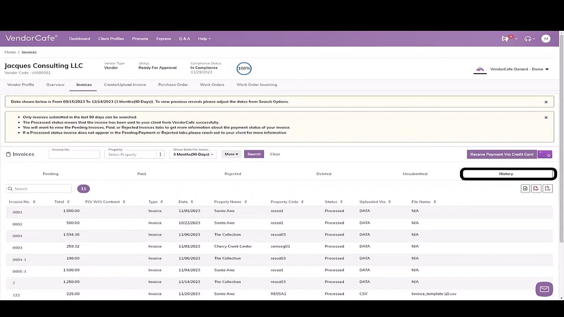Click the property selector options icon
The width and height of the screenshot is (564, 317).
point(160,154)
